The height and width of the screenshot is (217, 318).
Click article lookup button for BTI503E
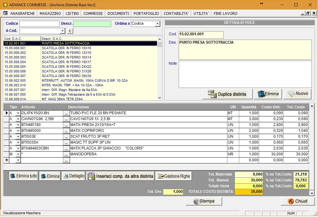click(x=66, y=137)
